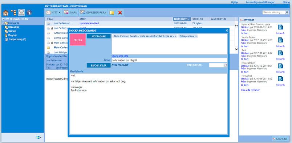292x143 pixels.
Task: Click inside the Meddelande text area
Action: 149,104
